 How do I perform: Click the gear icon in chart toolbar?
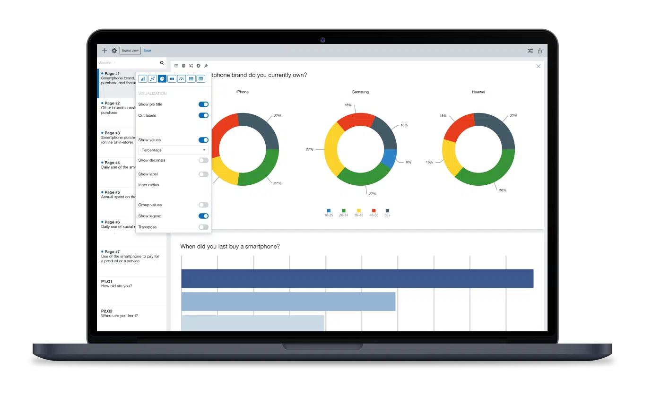coord(199,66)
